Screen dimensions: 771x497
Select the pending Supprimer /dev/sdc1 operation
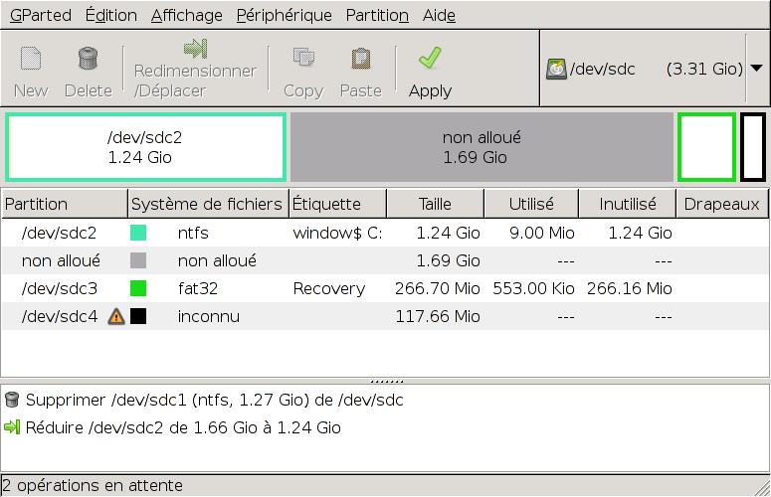[214, 400]
